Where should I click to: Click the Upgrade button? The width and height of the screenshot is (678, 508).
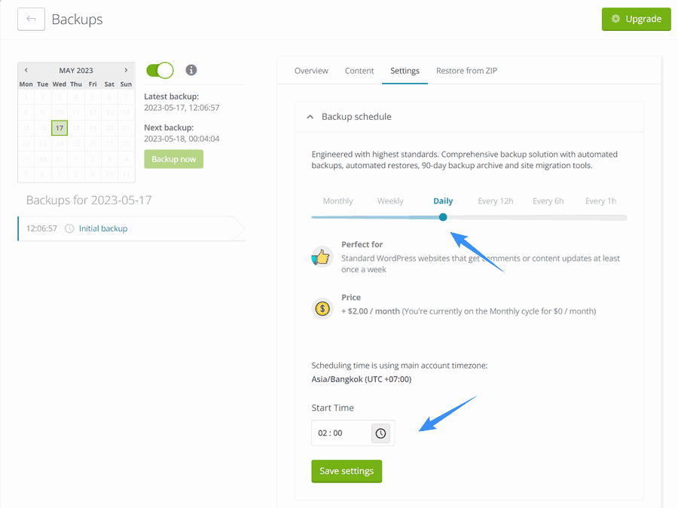(x=636, y=19)
